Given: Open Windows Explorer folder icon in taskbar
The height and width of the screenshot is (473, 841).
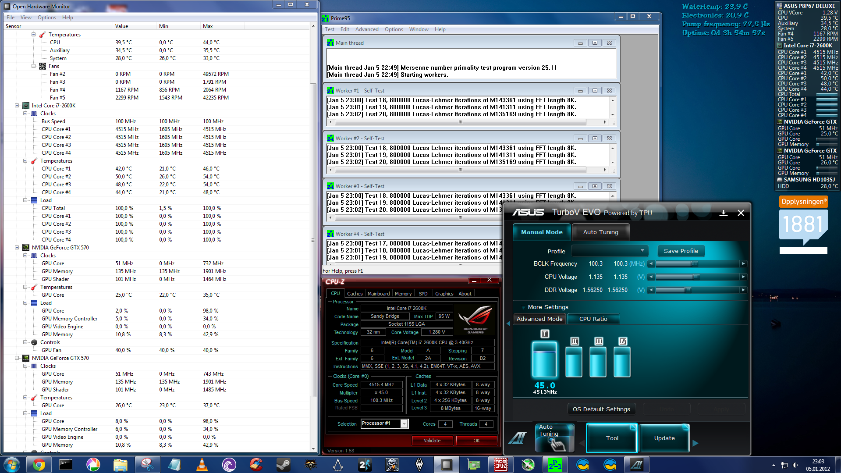Looking at the screenshot, I should (120, 465).
